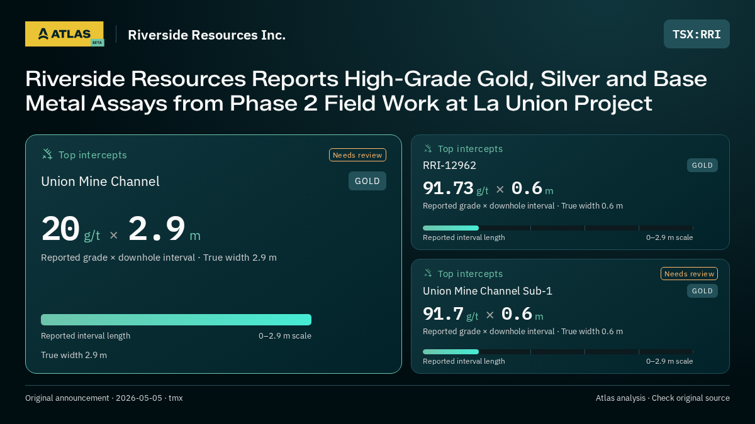Click the interval length bar for Union Mine Channel
The height and width of the screenshot is (424, 755).
tap(176, 320)
